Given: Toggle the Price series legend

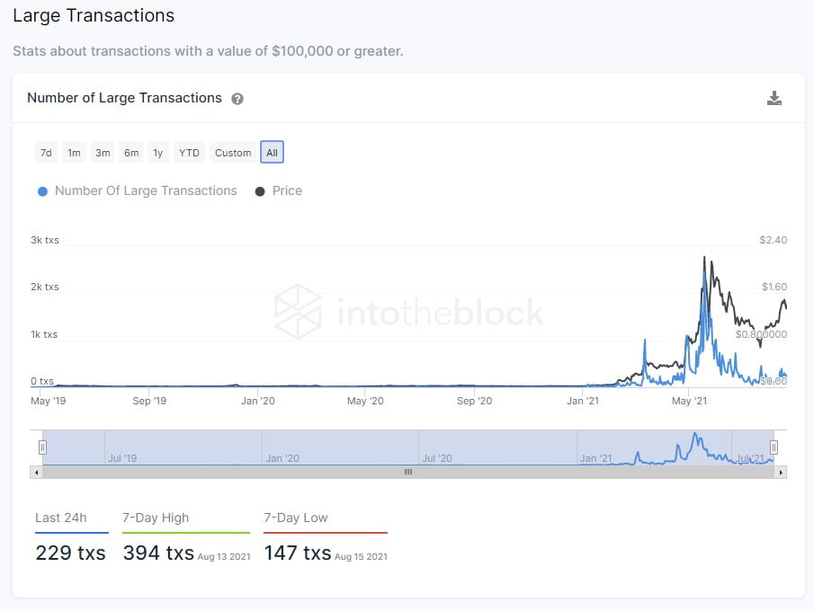Looking at the screenshot, I should [x=279, y=190].
